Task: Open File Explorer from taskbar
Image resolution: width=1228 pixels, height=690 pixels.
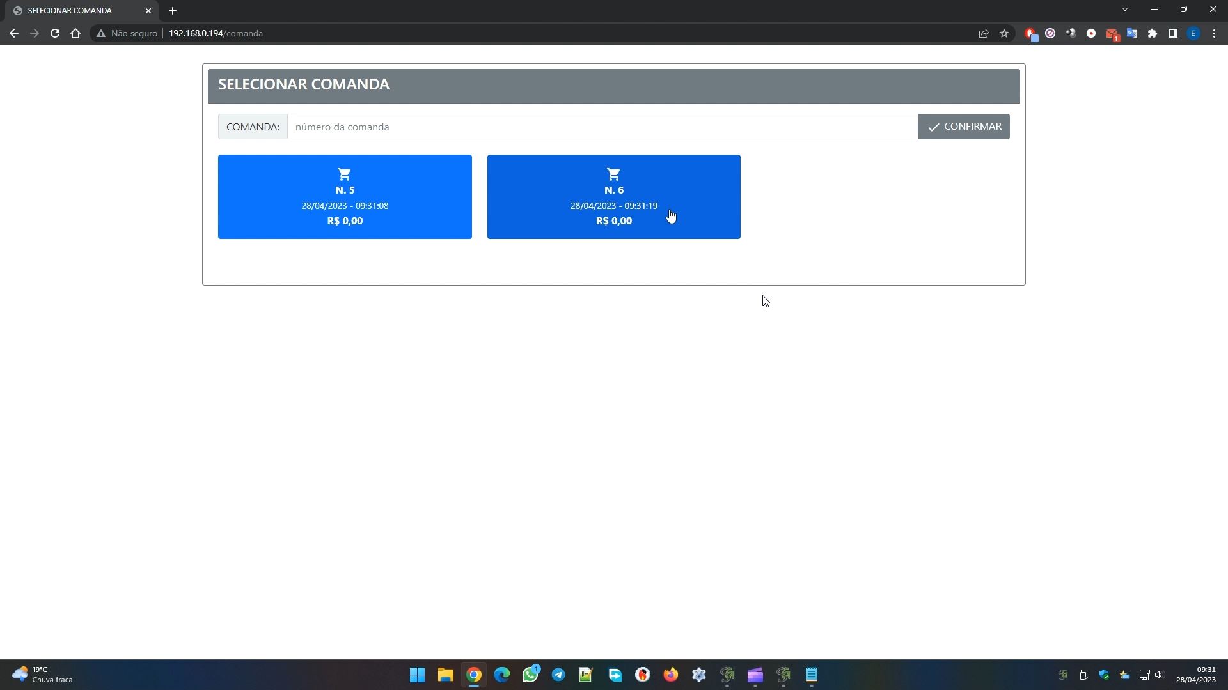Action: click(445, 675)
